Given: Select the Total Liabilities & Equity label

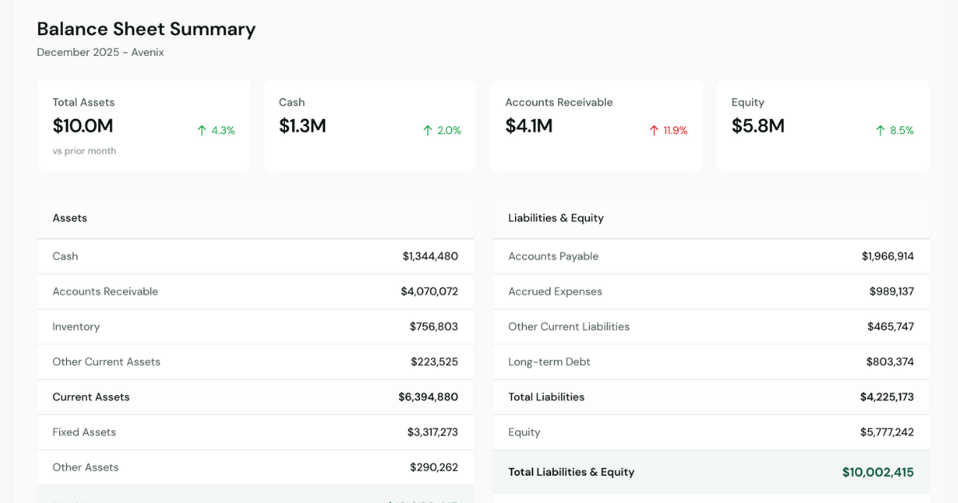Looking at the screenshot, I should pos(572,472).
